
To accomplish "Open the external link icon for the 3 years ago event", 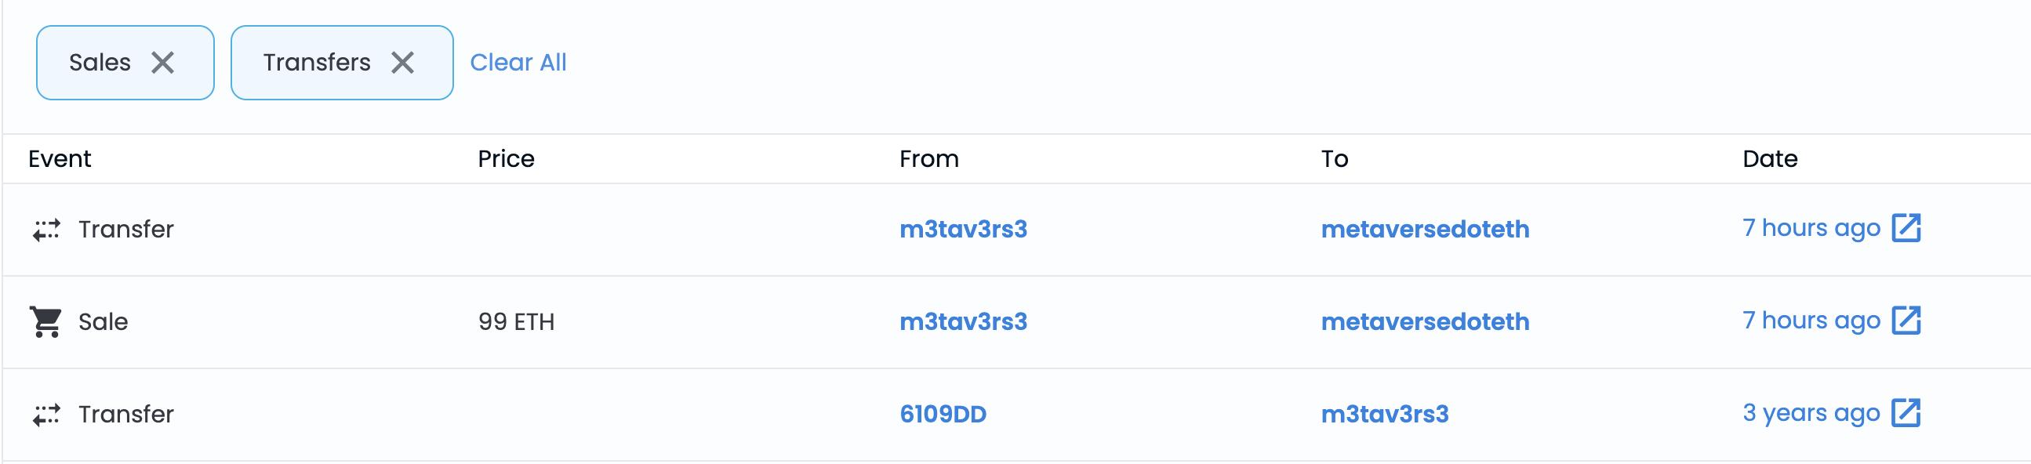I will pos(1908,412).
